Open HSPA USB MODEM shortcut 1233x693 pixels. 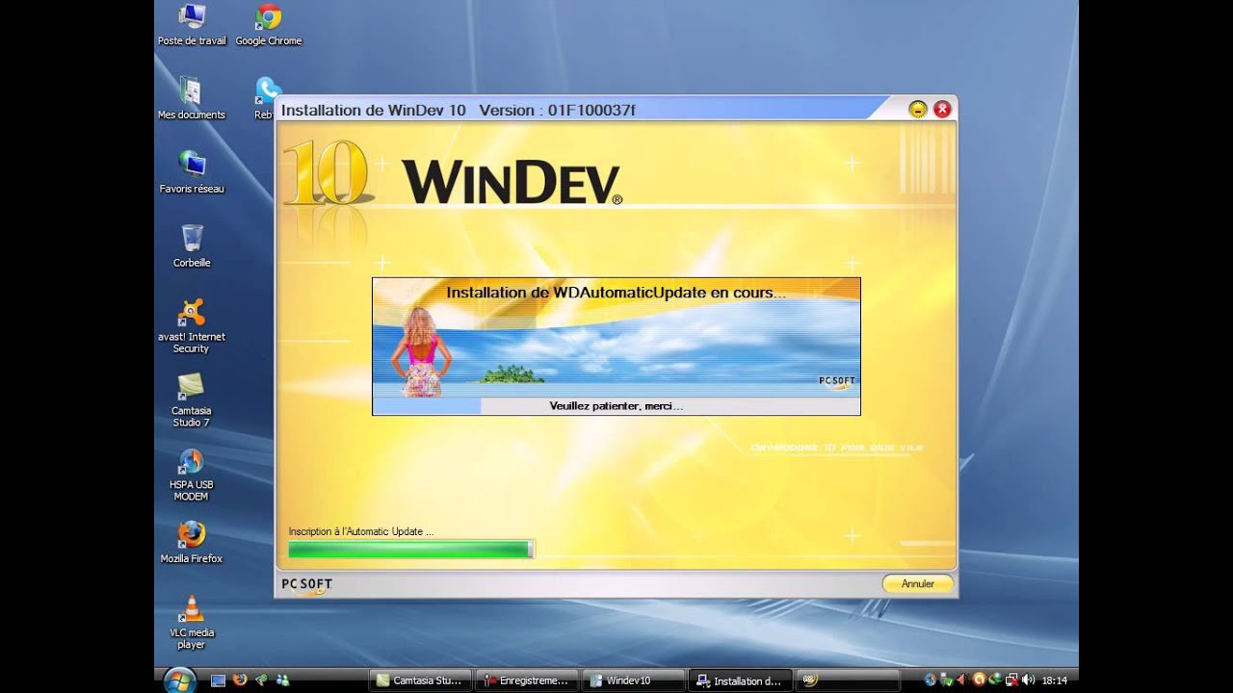tap(191, 475)
